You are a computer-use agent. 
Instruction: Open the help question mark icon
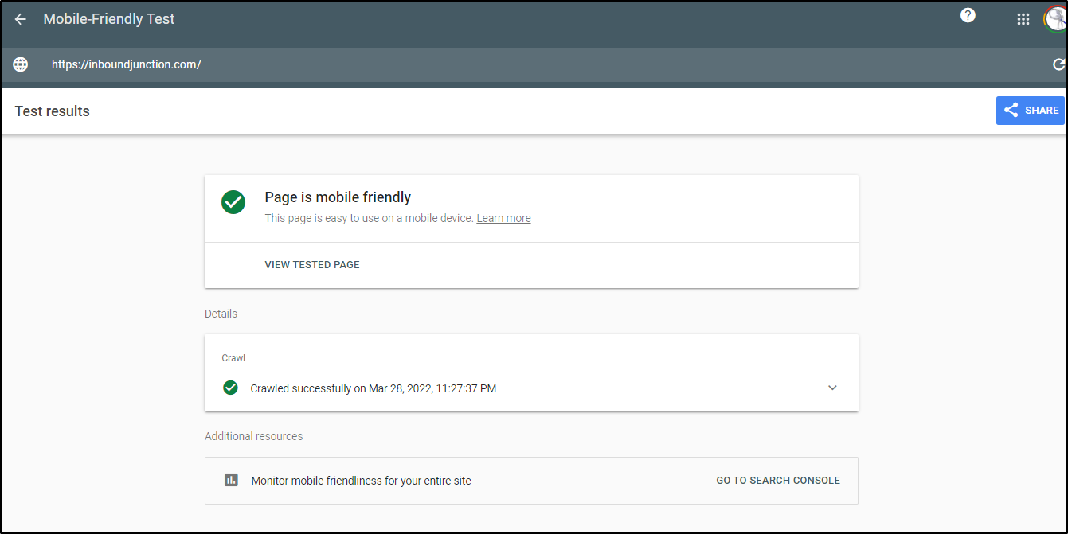click(x=968, y=15)
